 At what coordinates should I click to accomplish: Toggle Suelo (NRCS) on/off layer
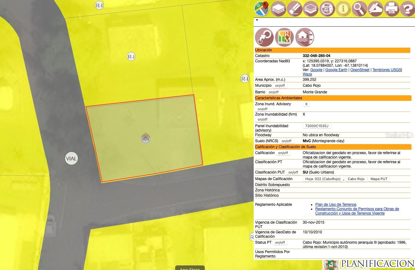coord(286,141)
